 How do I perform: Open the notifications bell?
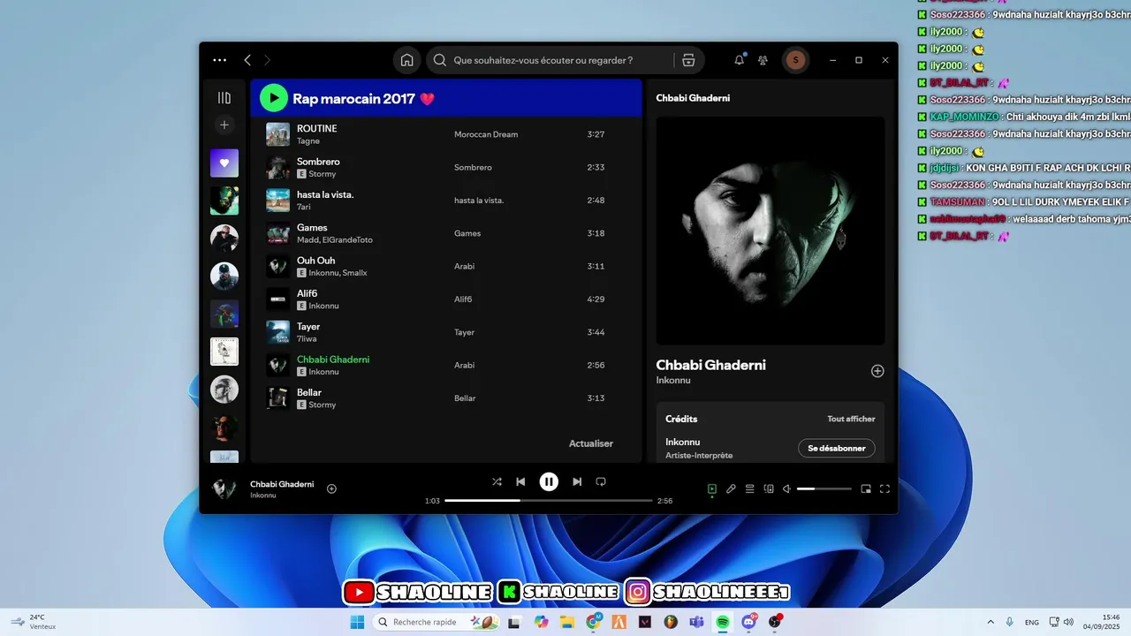click(x=740, y=60)
